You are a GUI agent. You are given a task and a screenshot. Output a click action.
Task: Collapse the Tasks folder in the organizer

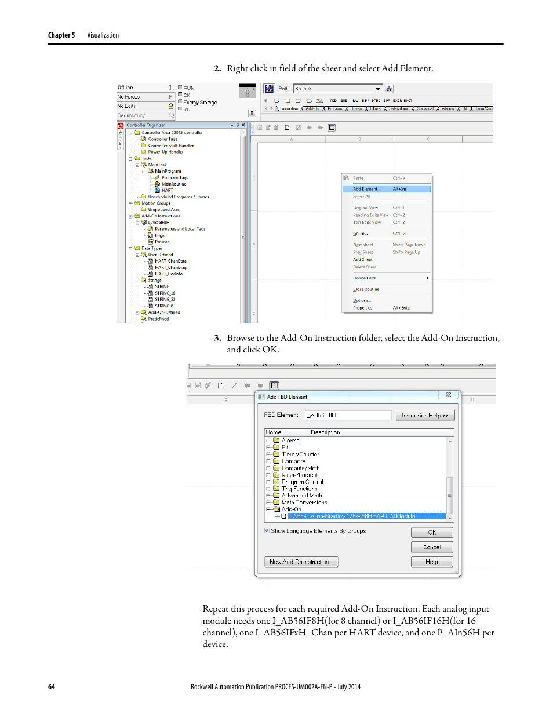click(130, 158)
